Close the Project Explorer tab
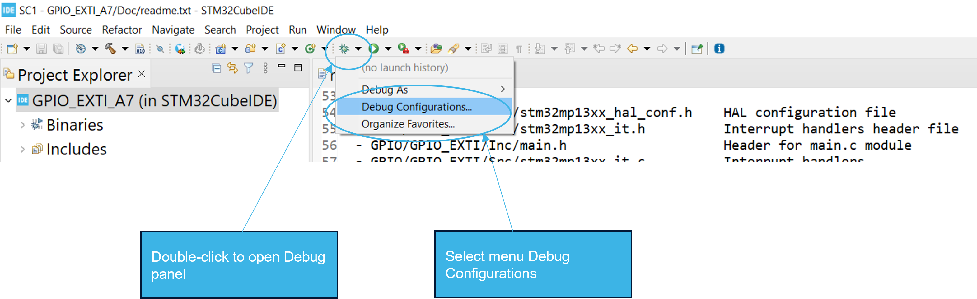 (142, 74)
